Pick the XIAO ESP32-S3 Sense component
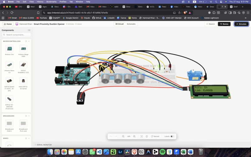This screenshot has width=251, height=157. pyautogui.click(x=23, y=83)
